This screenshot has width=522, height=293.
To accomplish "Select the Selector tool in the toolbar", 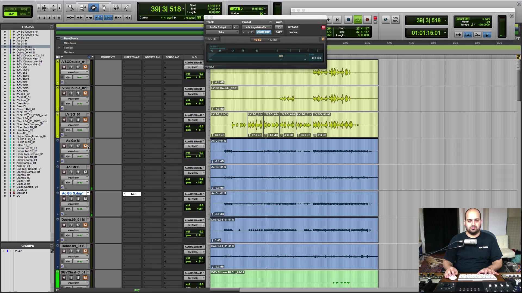I will [94, 8].
